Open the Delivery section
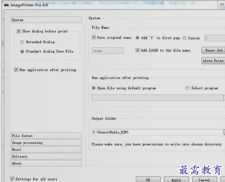This screenshot has height=182, width=225. pyautogui.click(x=46, y=156)
